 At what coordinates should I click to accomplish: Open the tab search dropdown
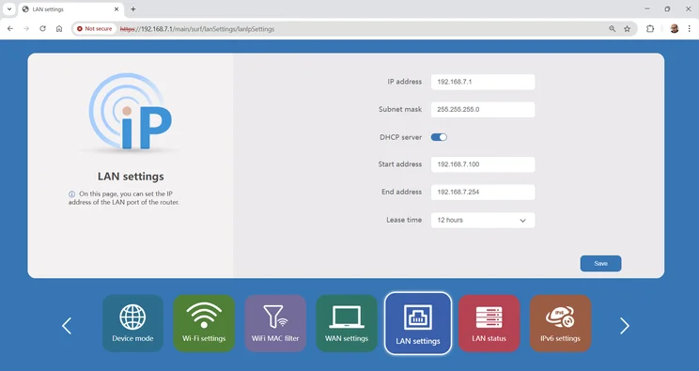pyautogui.click(x=8, y=8)
